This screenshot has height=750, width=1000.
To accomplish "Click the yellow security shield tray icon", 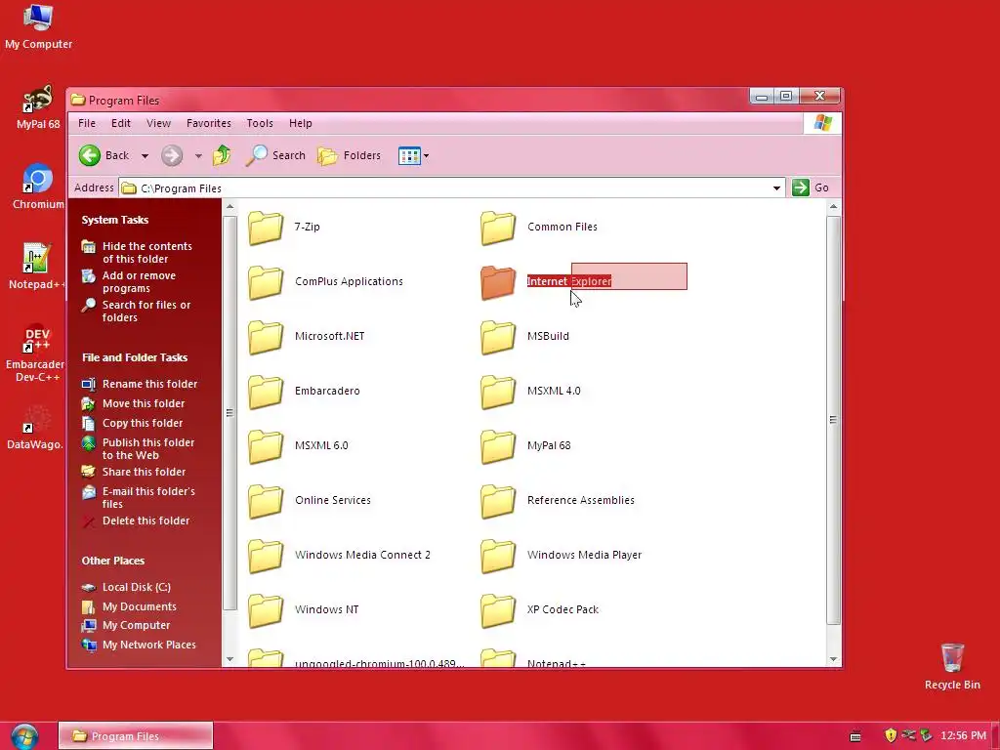I will click(891, 735).
